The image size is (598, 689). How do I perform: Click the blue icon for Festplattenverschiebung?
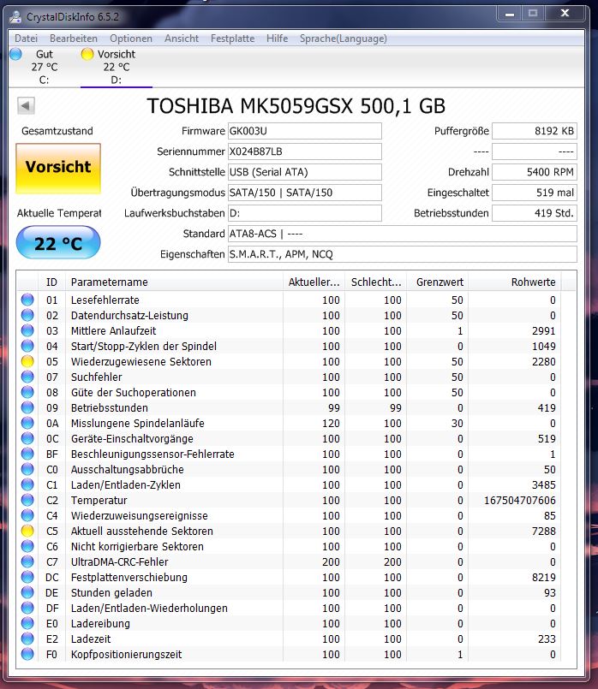pos(27,577)
